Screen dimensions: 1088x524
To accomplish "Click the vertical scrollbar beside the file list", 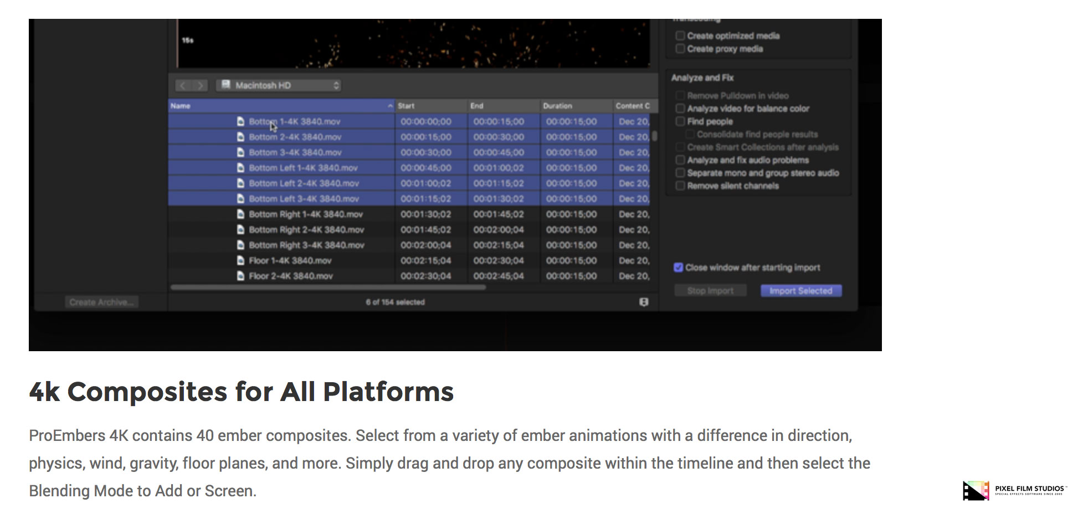I will click(x=654, y=136).
